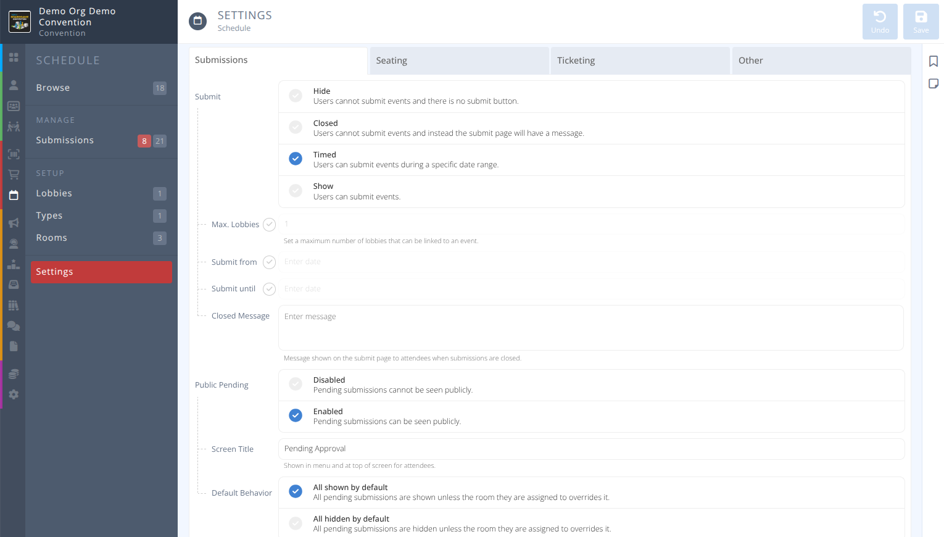
Task: Open the Ticketing tab
Action: click(x=640, y=60)
